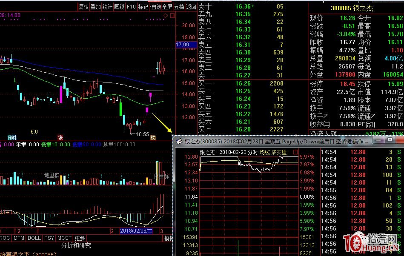Select 叠加 overlay in the chart toolbar
The width and height of the screenshot is (404, 256).
coord(95,7)
